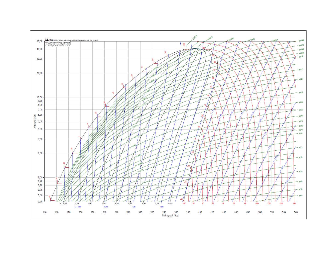Select the 300 enthalpy axis label
The width and height of the screenshot is (328, 253).
[140, 212]
